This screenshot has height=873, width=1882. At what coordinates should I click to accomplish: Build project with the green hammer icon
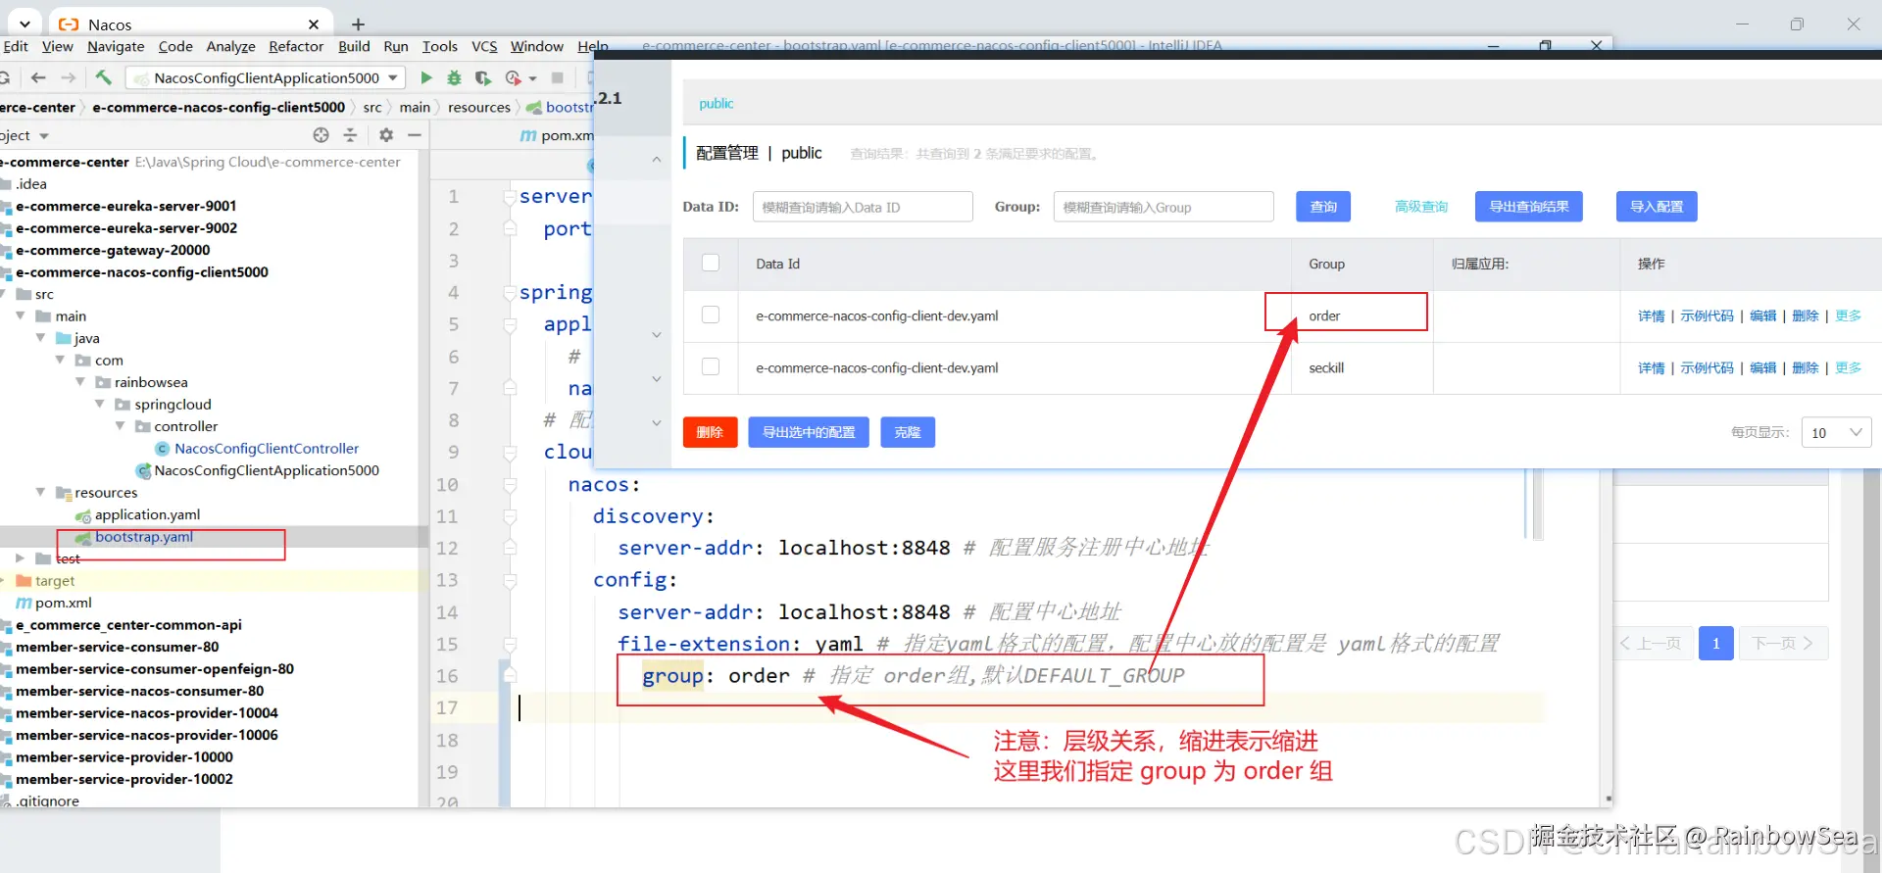pyautogui.click(x=104, y=77)
